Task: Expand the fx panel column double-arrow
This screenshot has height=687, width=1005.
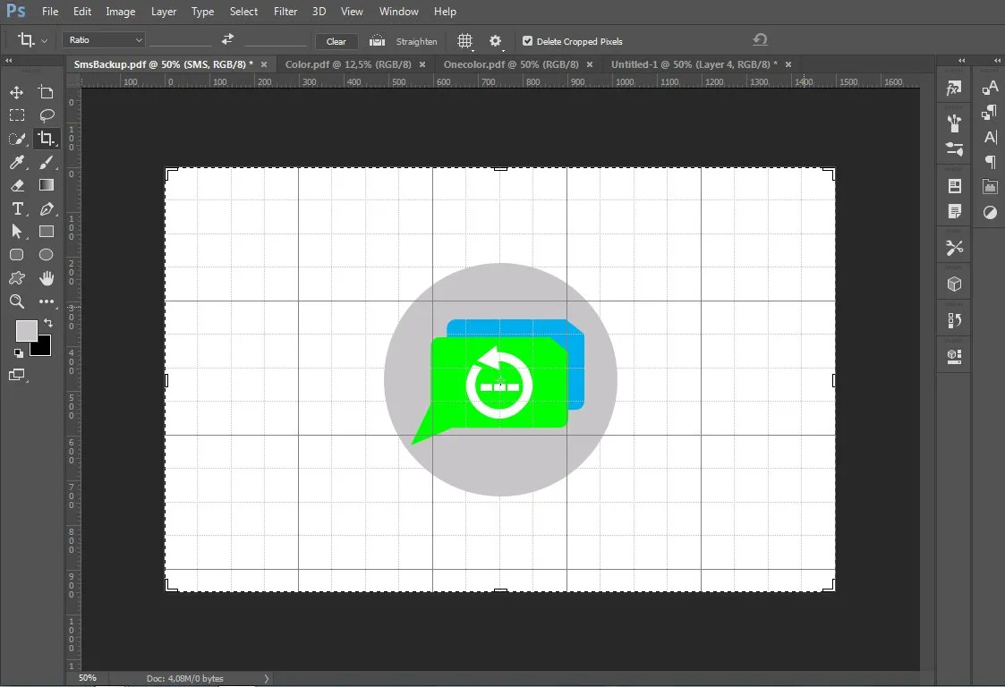Action: [961, 60]
